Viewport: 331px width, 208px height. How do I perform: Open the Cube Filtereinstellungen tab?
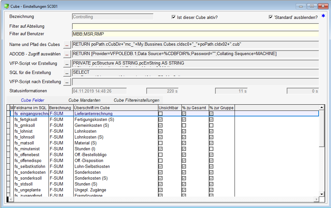(x=137, y=100)
